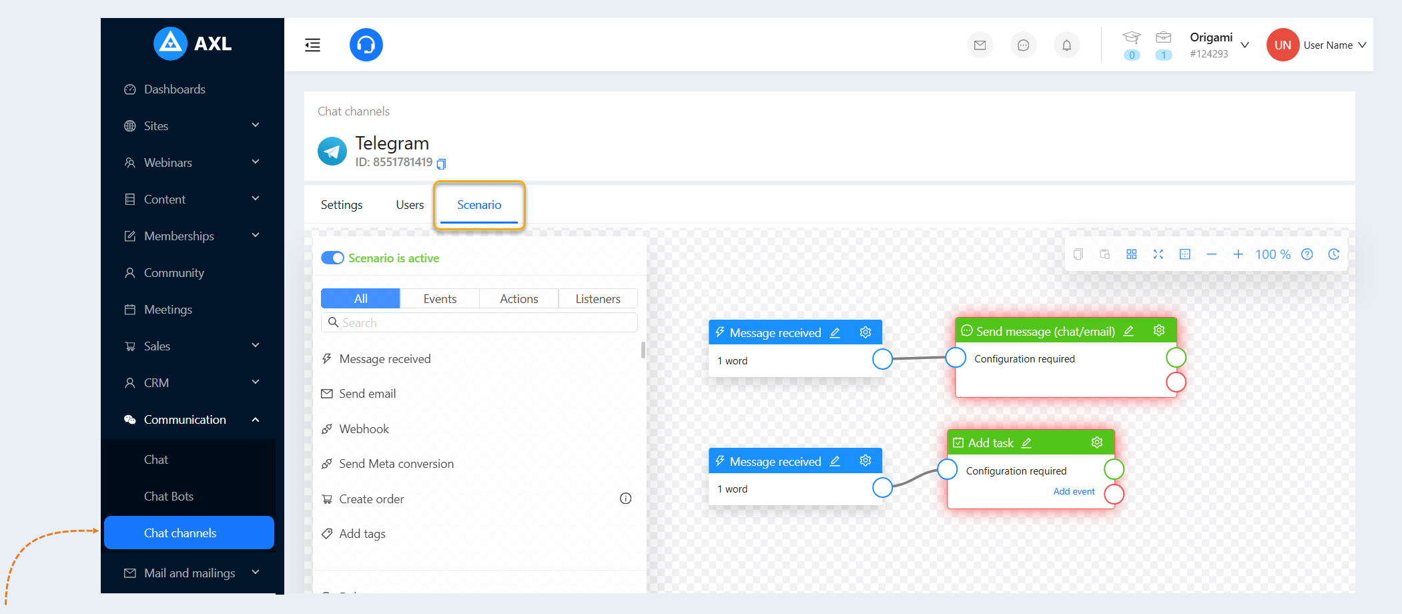1402x614 pixels.
Task: Click the four-squares arrange icon in canvas toolbar
Action: [1131, 254]
